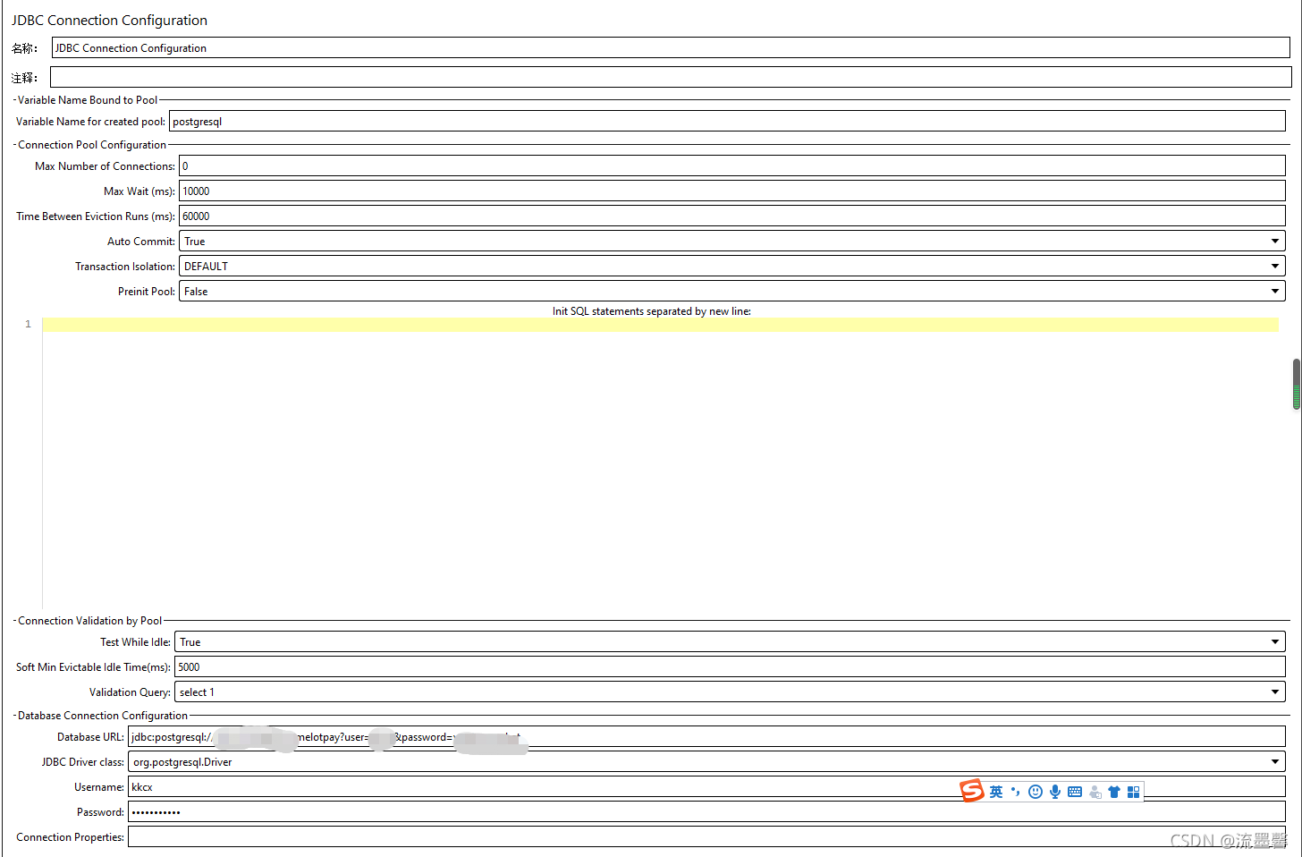Click the Variable Name for created pool field
This screenshot has height=857, width=1302.
(727, 122)
